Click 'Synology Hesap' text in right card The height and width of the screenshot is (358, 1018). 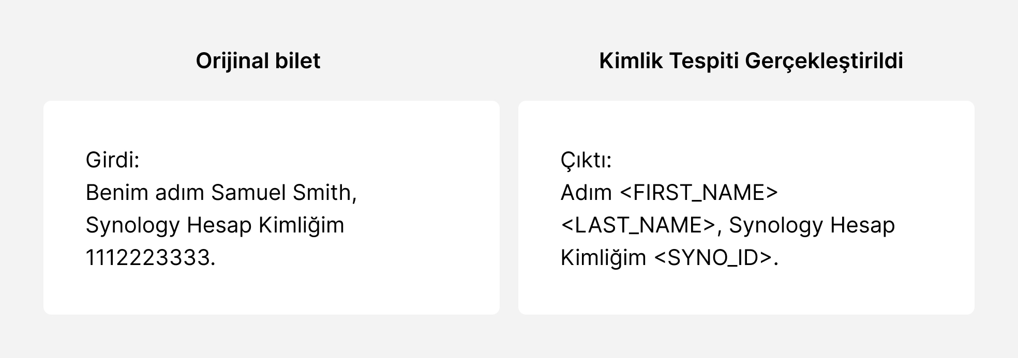pos(812,225)
